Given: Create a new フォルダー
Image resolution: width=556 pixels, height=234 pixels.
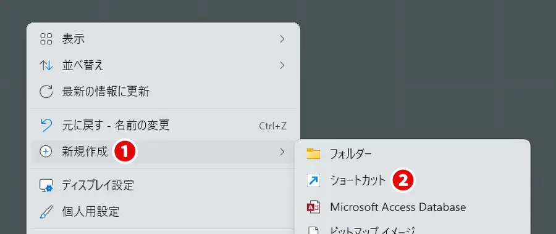Looking at the screenshot, I should pyautogui.click(x=413, y=154).
